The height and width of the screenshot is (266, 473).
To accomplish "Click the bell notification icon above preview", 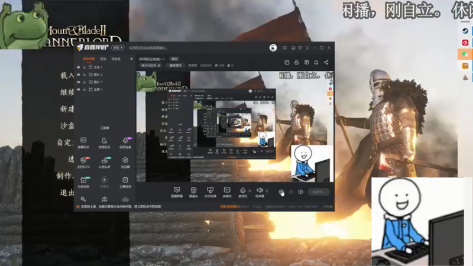I will pyautogui.click(x=316, y=62).
